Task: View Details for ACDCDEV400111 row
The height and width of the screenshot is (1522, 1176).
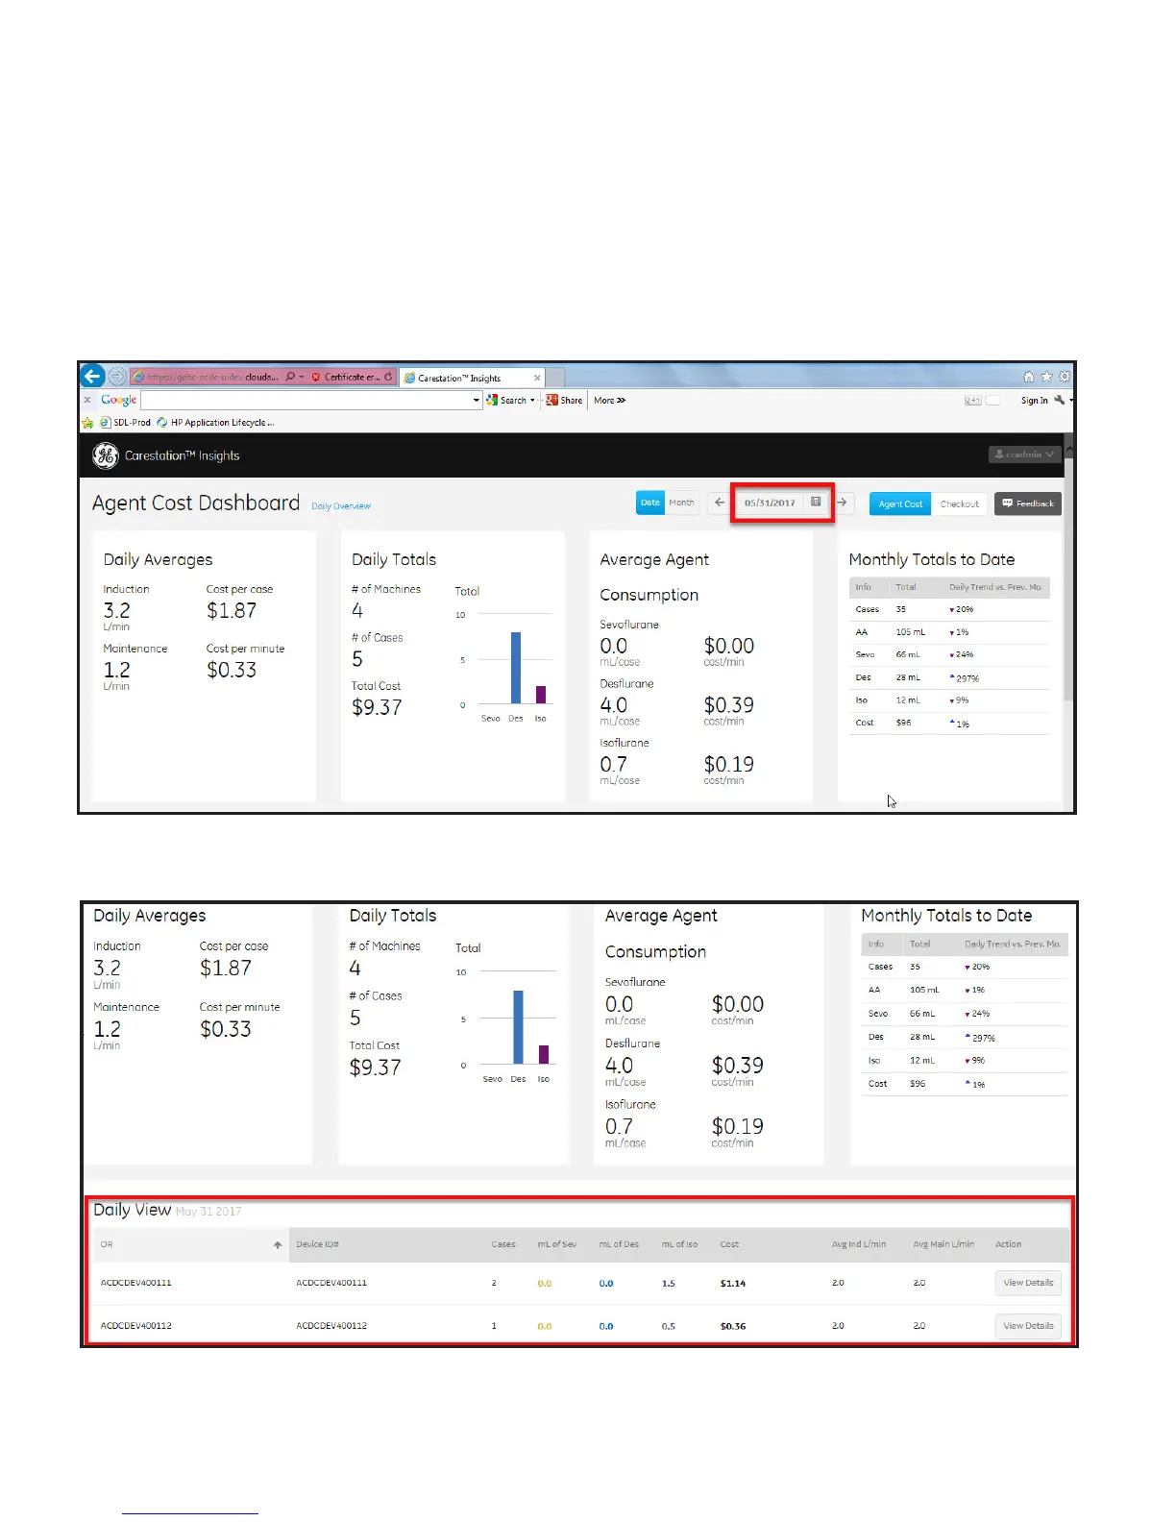Action: point(1028,1283)
